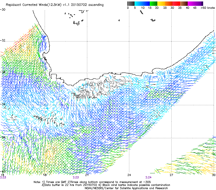Click the '-30' latitude axis label
This screenshot has width=216, height=190.
pos(3,10)
